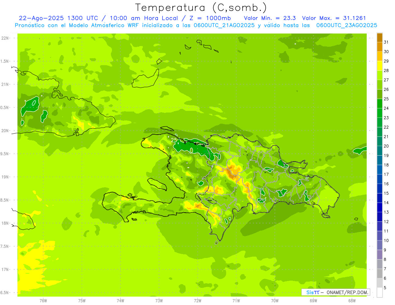Click the '21N' latitude axis label

pyautogui.click(x=5, y=84)
